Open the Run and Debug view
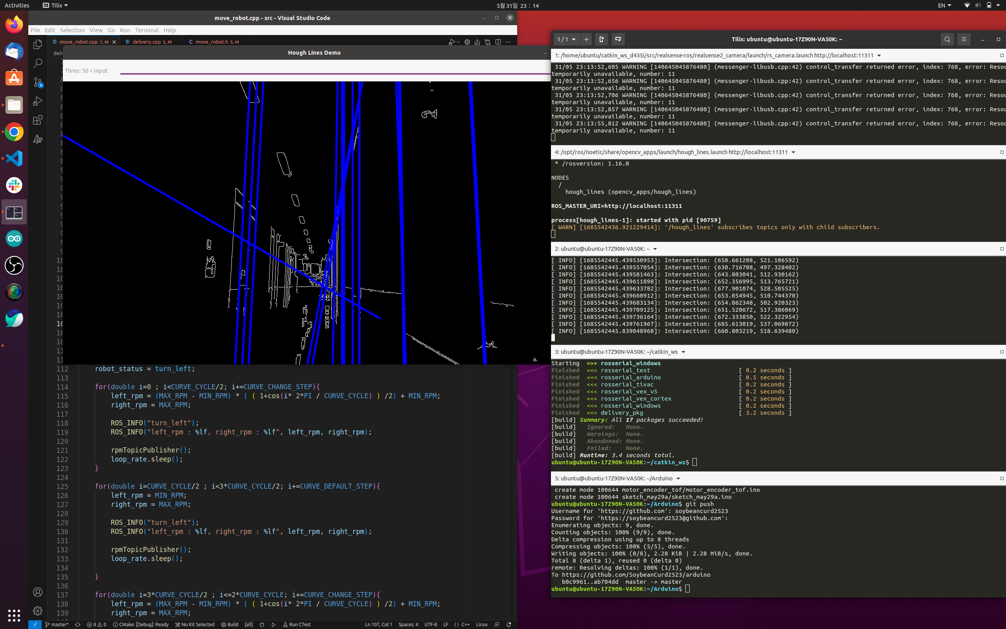Image resolution: width=1006 pixels, height=629 pixels. pos(38,101)
